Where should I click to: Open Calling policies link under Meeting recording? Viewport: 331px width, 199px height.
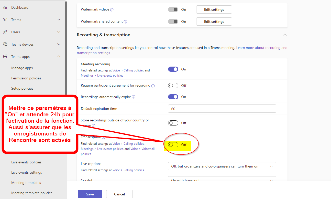[x=134, y=70]
